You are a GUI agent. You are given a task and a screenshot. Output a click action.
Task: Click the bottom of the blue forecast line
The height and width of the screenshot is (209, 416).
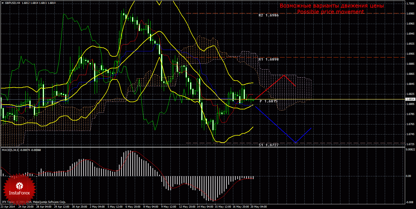click(296, 142)
